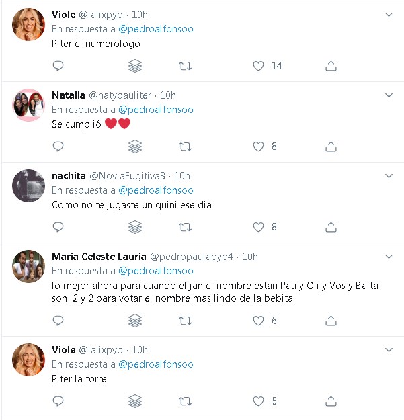This screenshot has height=420, width=404.
Task: Reply to nachita's quini tweet
Action: (58, 227)
